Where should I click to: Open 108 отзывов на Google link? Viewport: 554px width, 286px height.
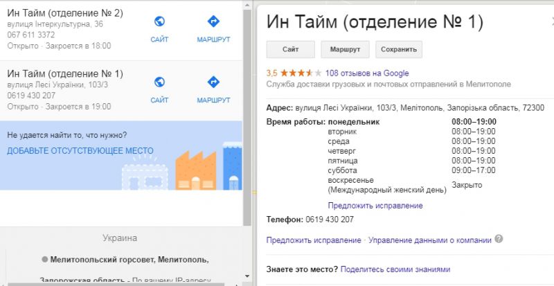point(367,73)
